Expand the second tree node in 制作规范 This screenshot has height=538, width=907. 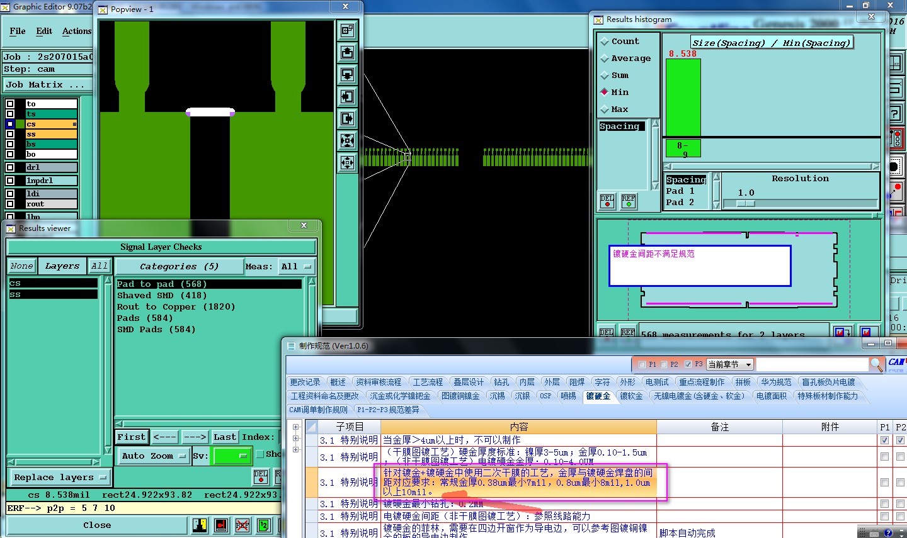pos(295,439)
